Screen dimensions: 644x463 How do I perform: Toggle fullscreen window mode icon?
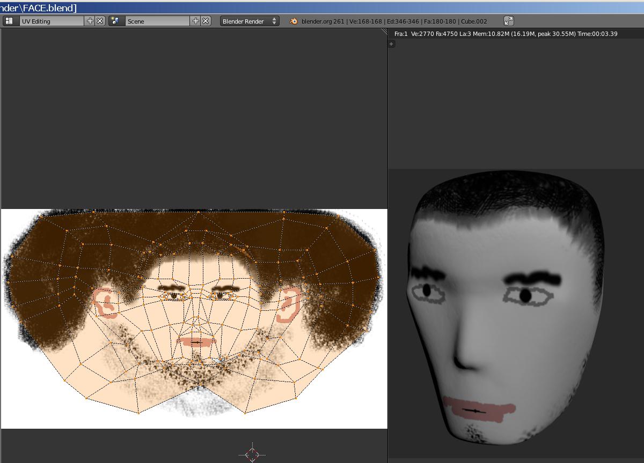[x=509, y=21]
